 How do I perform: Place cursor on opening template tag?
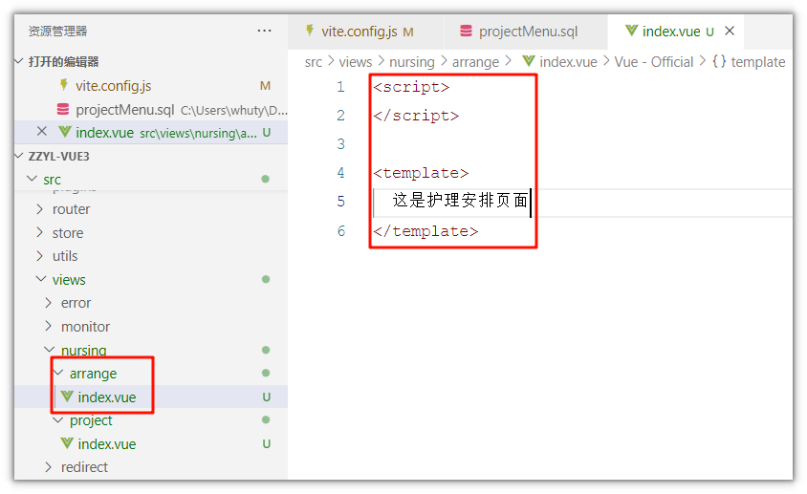(421, 173)
